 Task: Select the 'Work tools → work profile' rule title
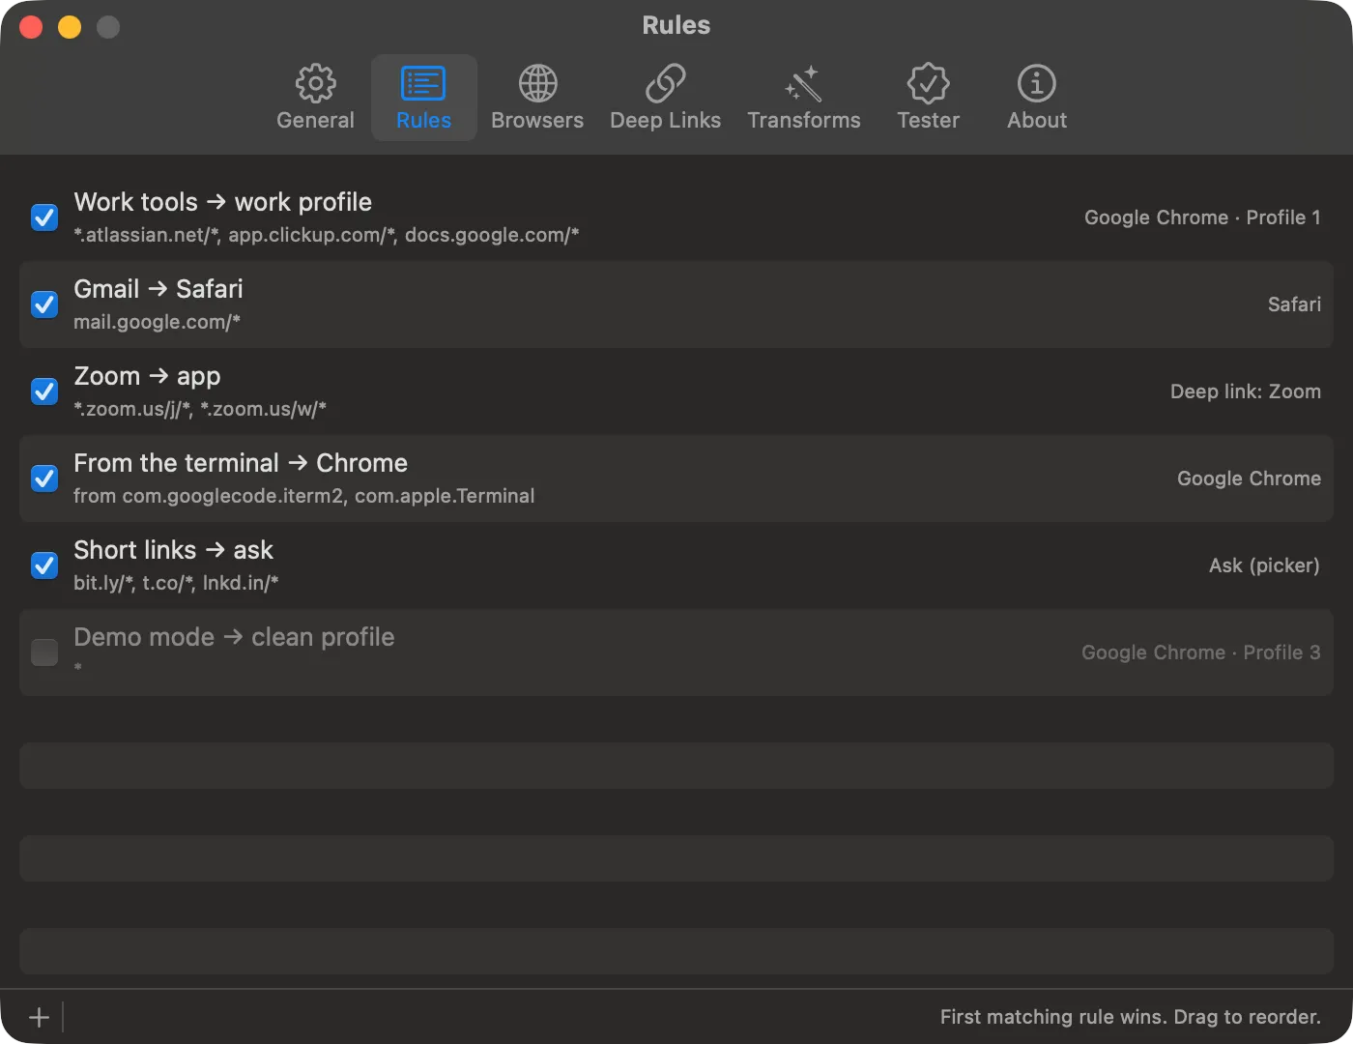click(223, 202)
